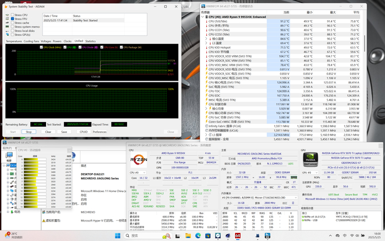The image size is (385, 241).
Task: Click the red 64 AIDA64 taskbar icon
Action: [x=237, y=235]
